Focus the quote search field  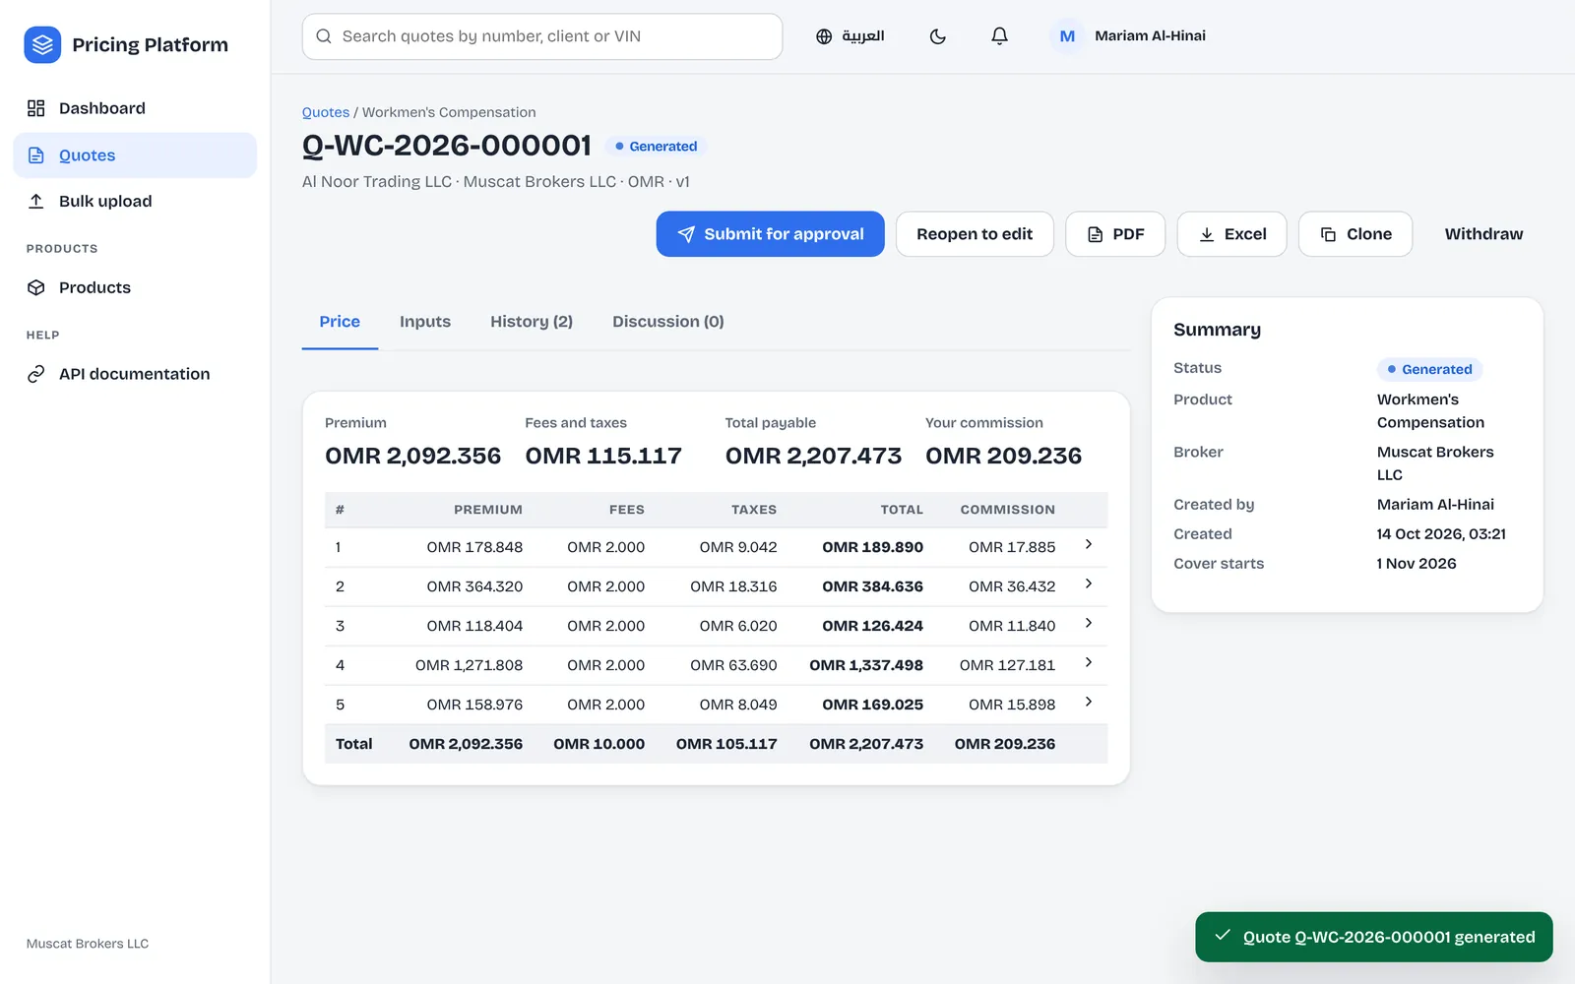point(542,36)
